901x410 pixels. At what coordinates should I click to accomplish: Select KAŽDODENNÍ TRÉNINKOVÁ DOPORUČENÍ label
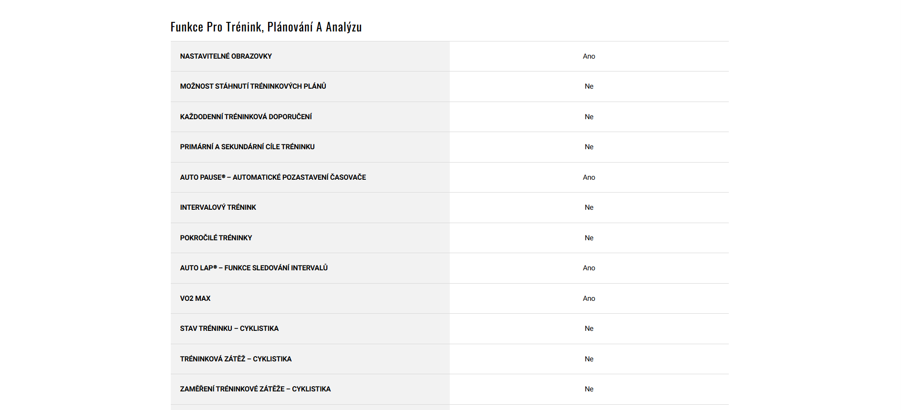[246, 117]
